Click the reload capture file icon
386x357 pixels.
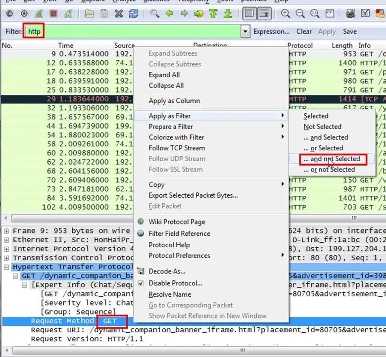point(133,14)
